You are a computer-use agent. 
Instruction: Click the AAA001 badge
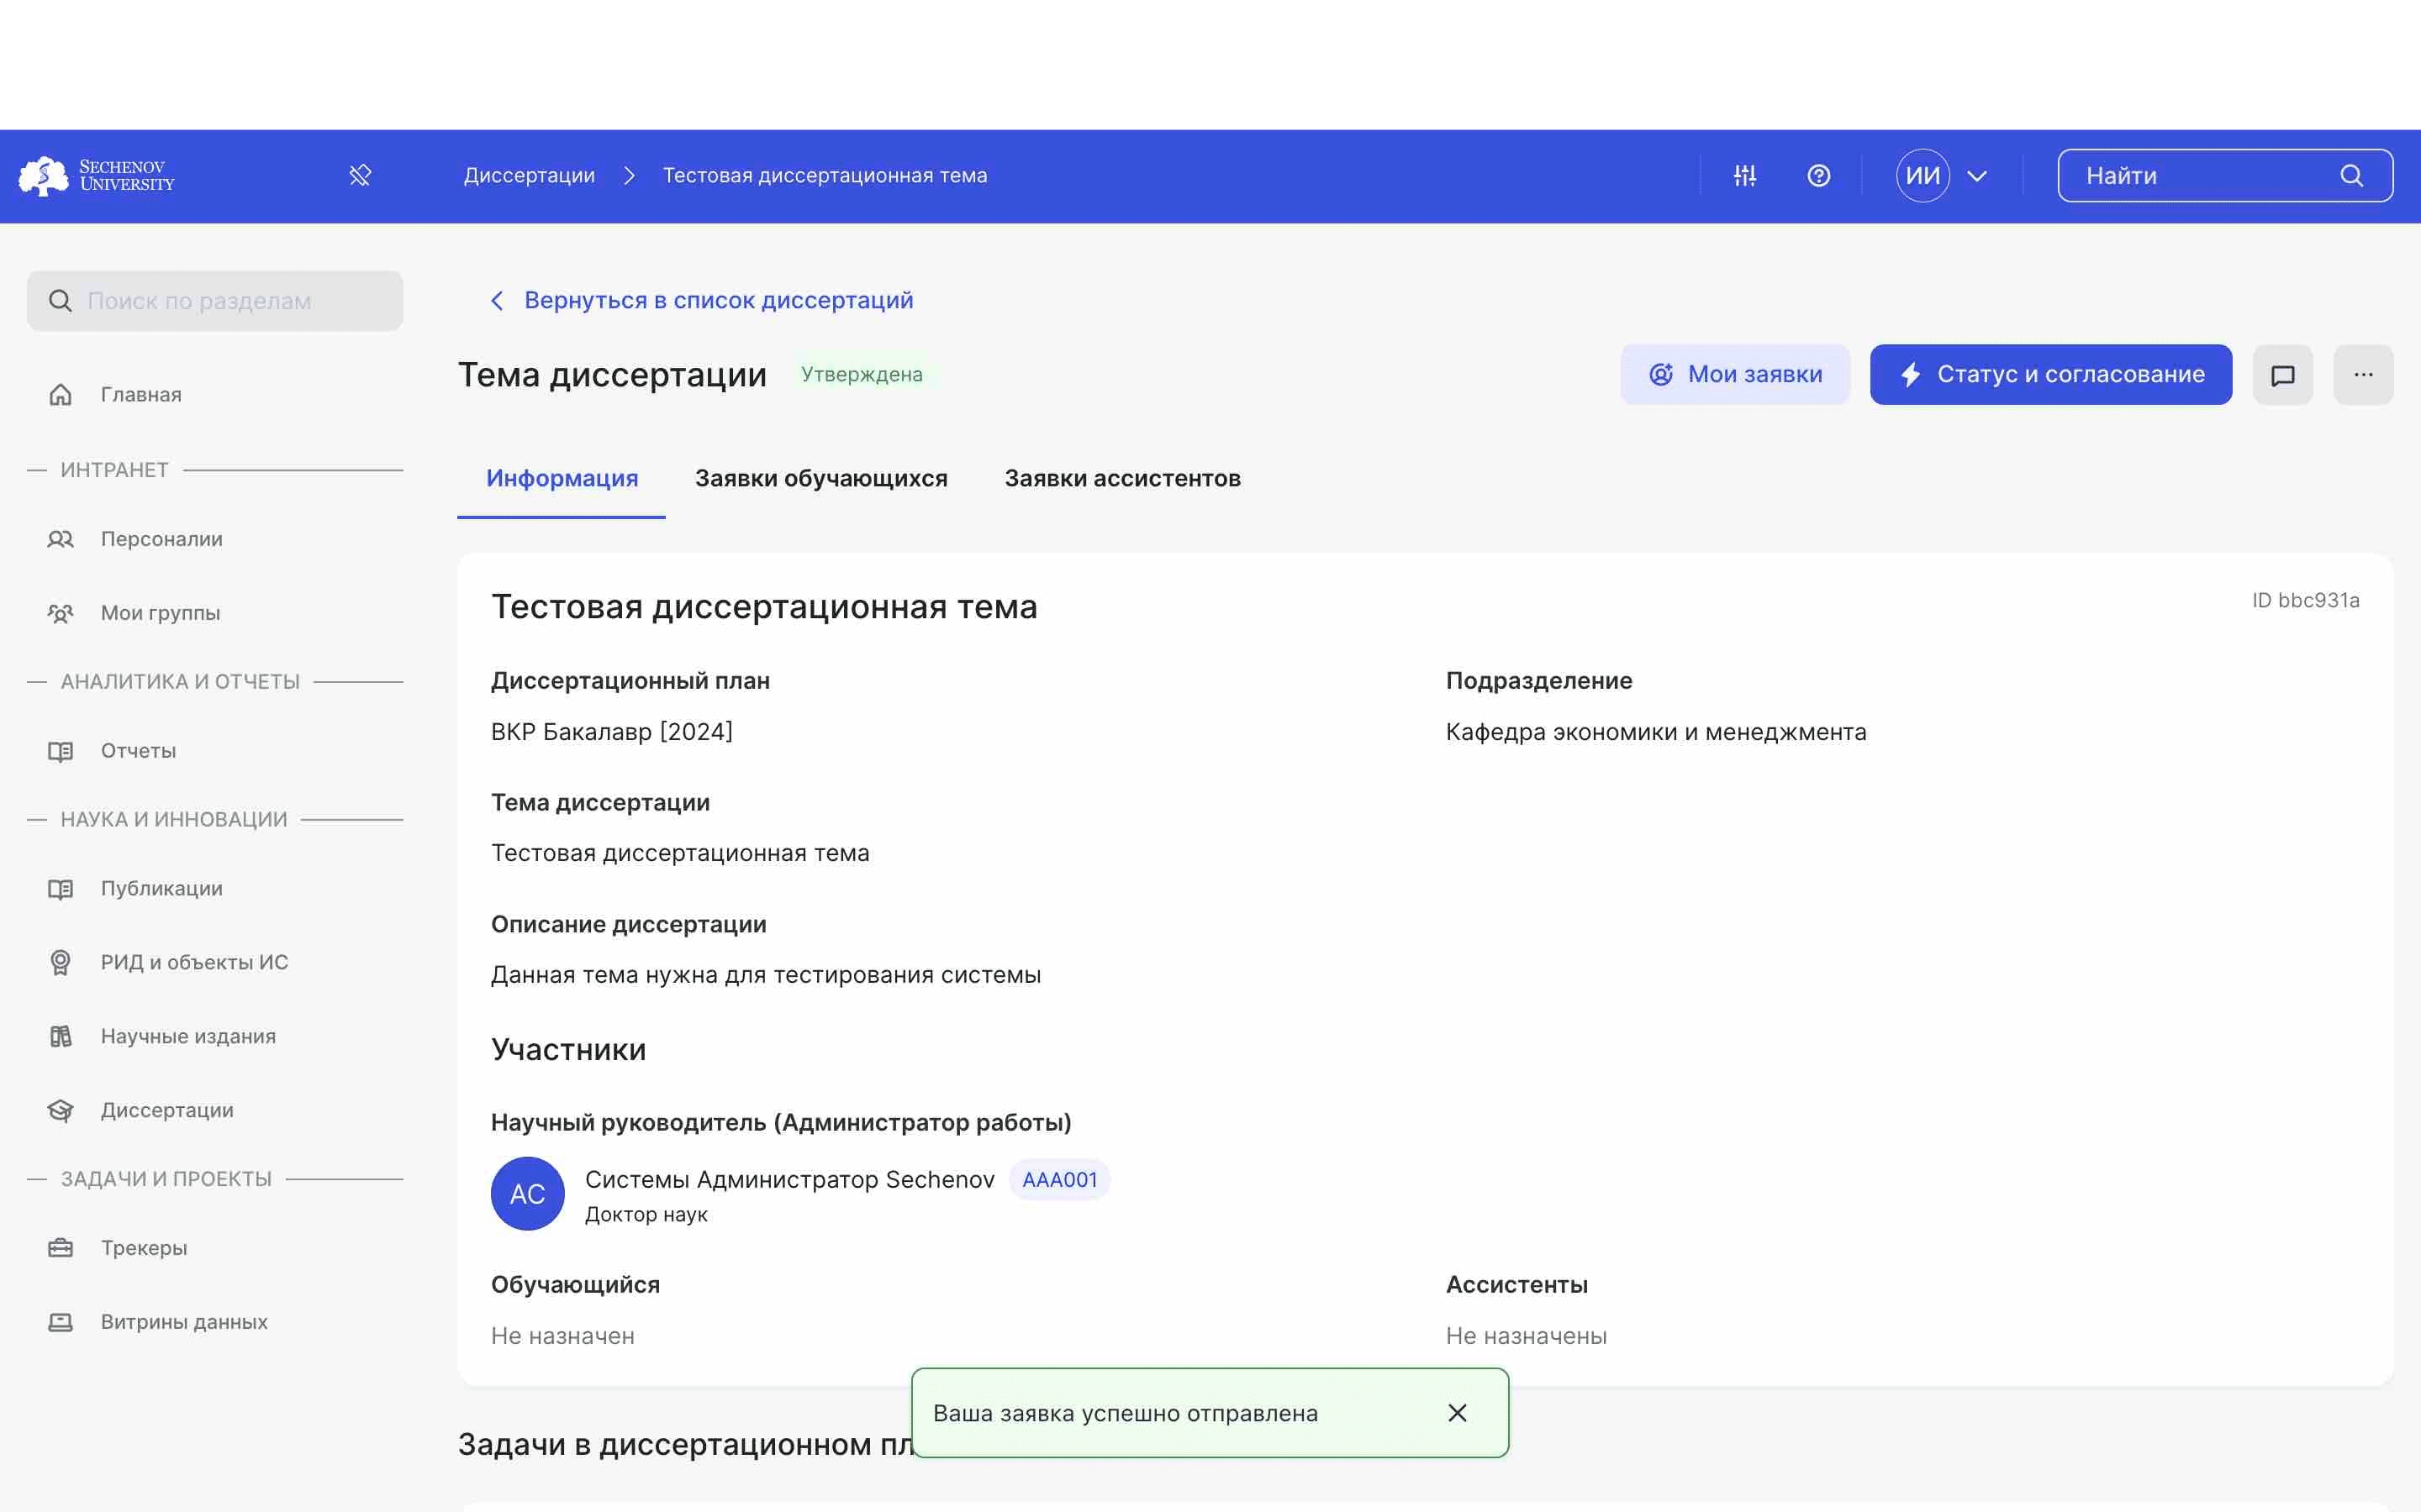(x=1059, y=1180)
